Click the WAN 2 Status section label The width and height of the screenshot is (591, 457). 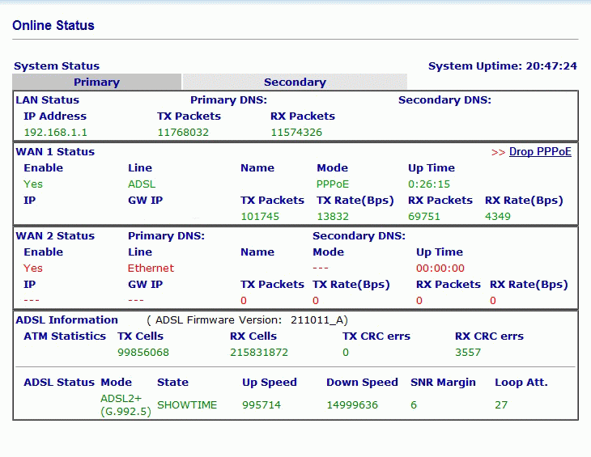55,235
